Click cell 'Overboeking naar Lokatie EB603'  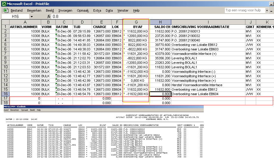pyautogui.click(x=208, y=49)
